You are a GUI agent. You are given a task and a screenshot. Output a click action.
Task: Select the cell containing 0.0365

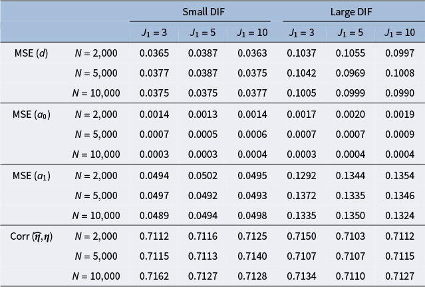coord(153,52)
